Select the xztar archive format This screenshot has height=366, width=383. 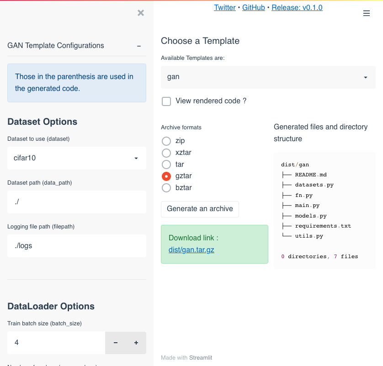tap(166, 153)
